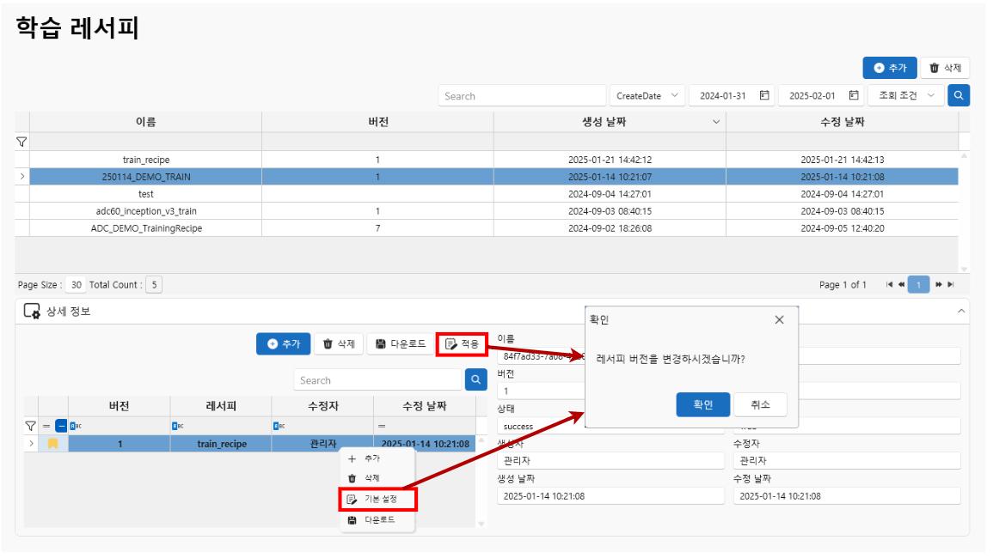Open the calendar picker for 2024-01-31
The image size is (993, 558).
pos(763,95)
